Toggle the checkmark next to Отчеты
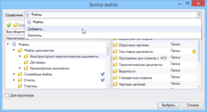 tap(102, 80)
